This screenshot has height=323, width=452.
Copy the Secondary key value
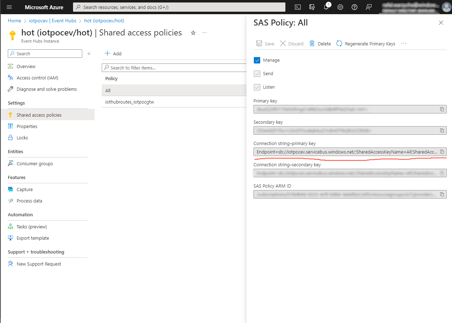(442, 130)
